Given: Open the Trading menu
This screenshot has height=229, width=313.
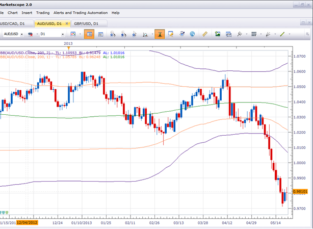Looking at the screenshot, I should 43,12.
